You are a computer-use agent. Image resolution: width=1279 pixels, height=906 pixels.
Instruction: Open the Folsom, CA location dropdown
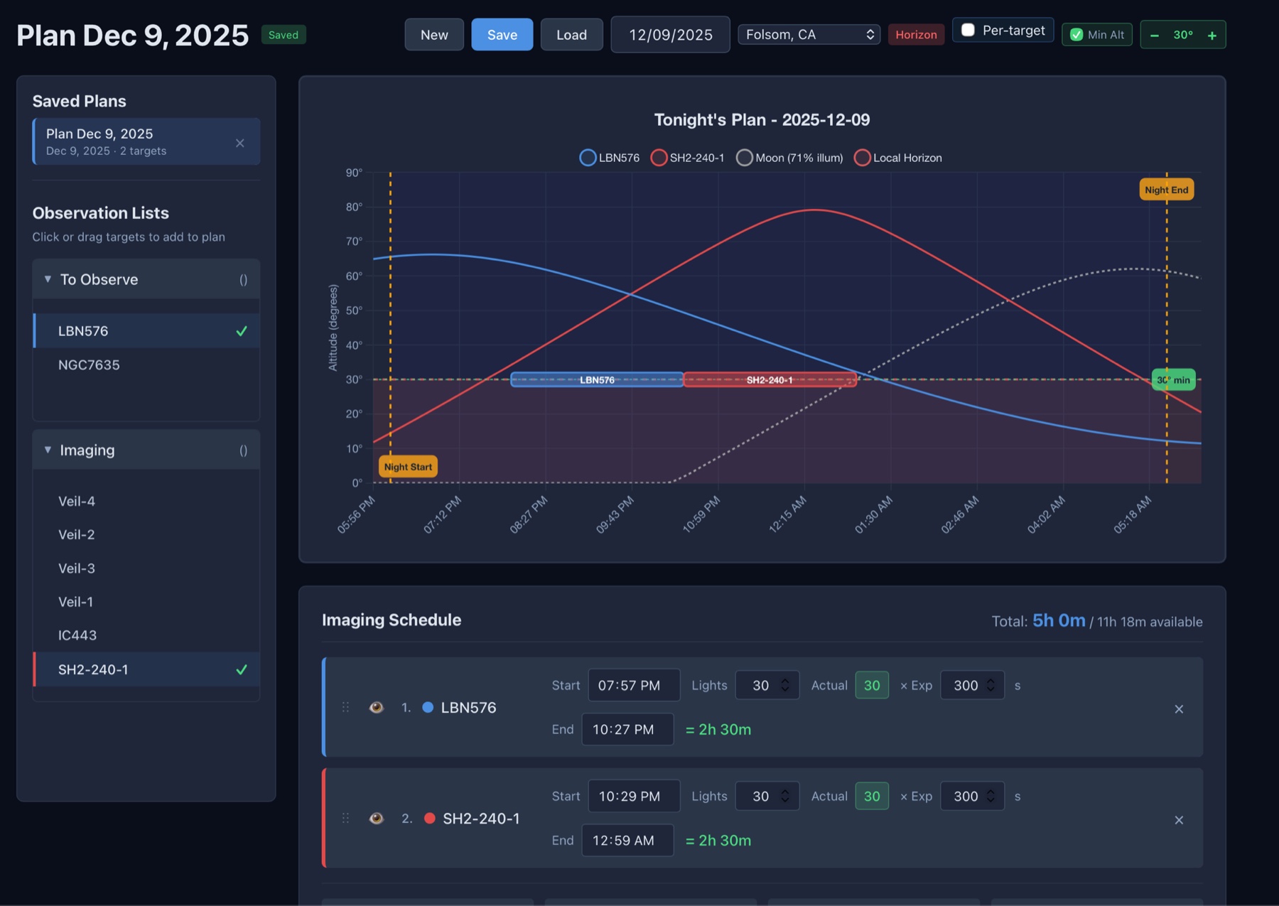pyautogui.click(x=809, y=34)
